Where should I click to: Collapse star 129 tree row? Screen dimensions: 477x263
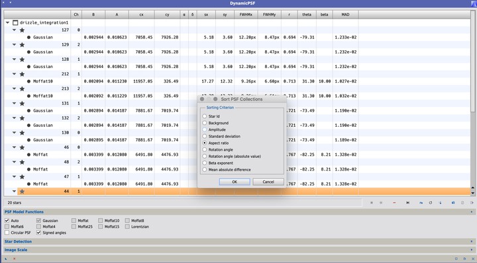point(15,44)
